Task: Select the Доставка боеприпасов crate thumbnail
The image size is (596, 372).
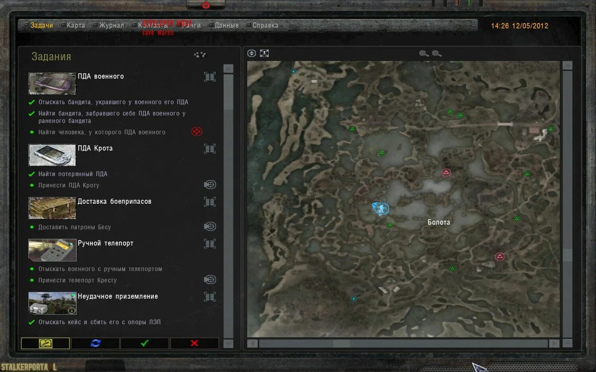Action: click(x=52, y=208)
